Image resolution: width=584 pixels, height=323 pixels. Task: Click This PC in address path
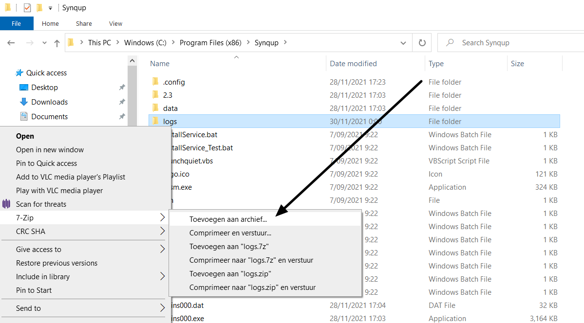[x=99, y=43]
